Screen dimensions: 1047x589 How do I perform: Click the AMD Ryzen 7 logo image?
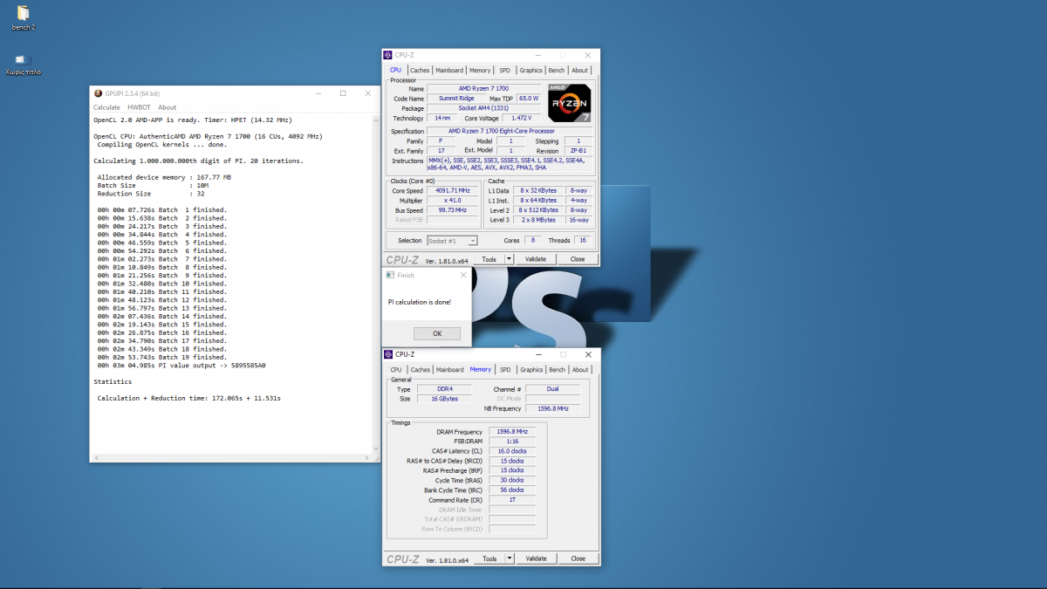pos(569,103)
